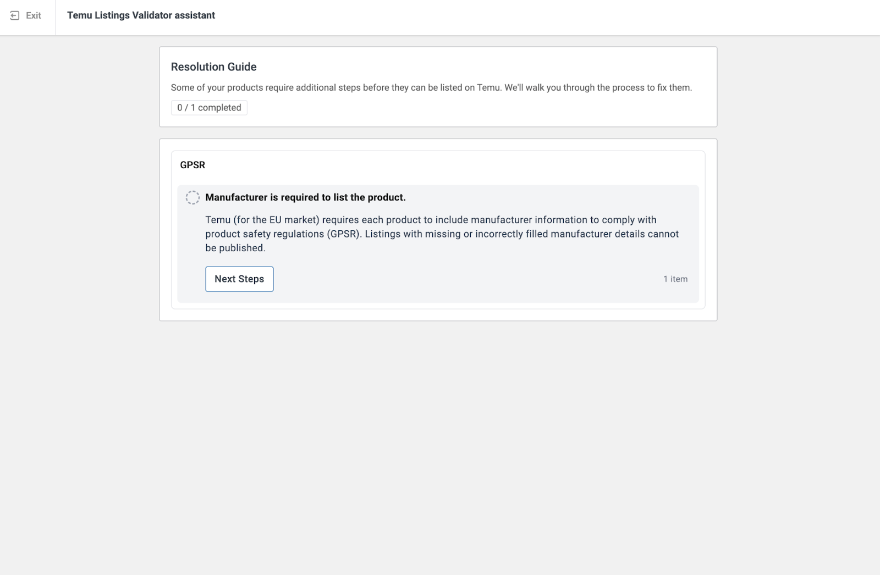This screenshot has height=575, width=880.
Task: Click the "be published." text line
Action: click(x=235, y=248)
